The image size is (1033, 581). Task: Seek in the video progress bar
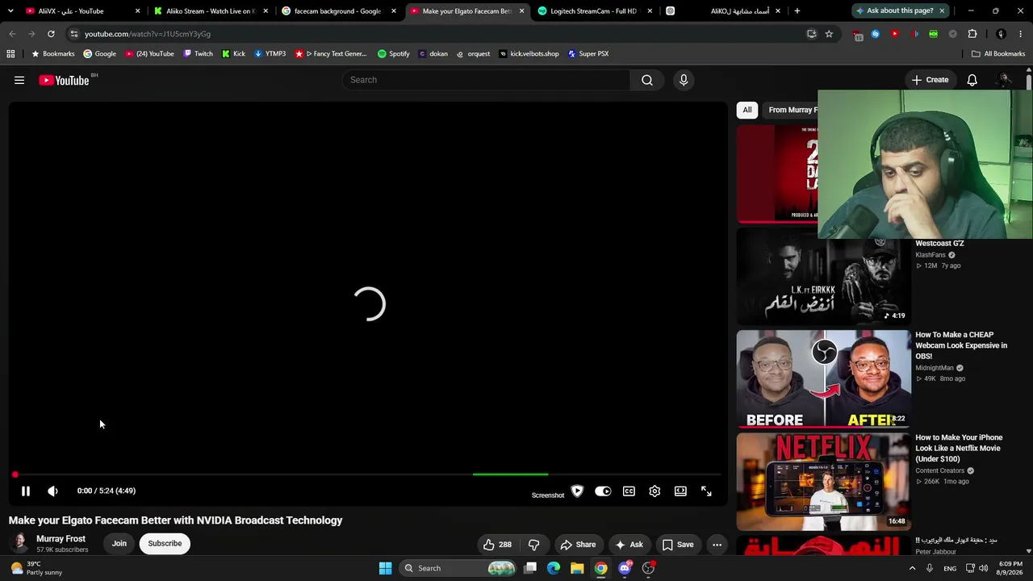click(x=367, y=474)
